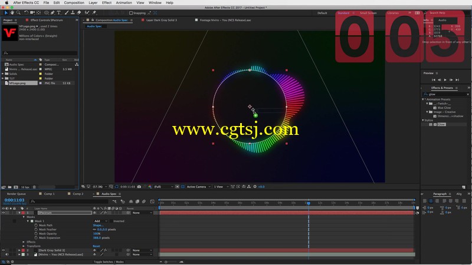The image size is (472, 265).
Task: Expand the Dark Gray Solid 3 layer
Action: pyautogui.click(x=19, y=250)
